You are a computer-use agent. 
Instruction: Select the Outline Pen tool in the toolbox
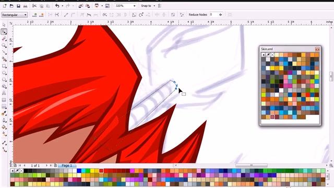point(4,121)
